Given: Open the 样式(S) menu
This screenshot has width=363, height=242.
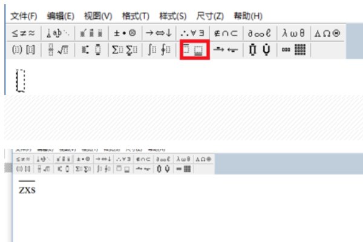Looking at the screenshot, I should 172,16.
